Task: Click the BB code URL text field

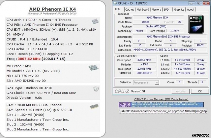Action: (x=163, y=111)
